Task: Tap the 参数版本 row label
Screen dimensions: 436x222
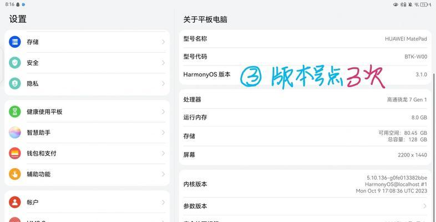Action: click(x=195, y=206)
